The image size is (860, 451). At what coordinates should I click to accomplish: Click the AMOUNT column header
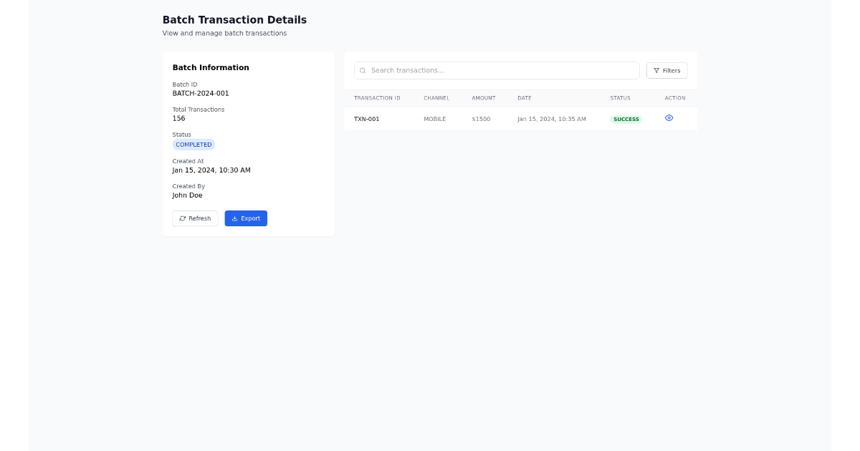(484, 98)
